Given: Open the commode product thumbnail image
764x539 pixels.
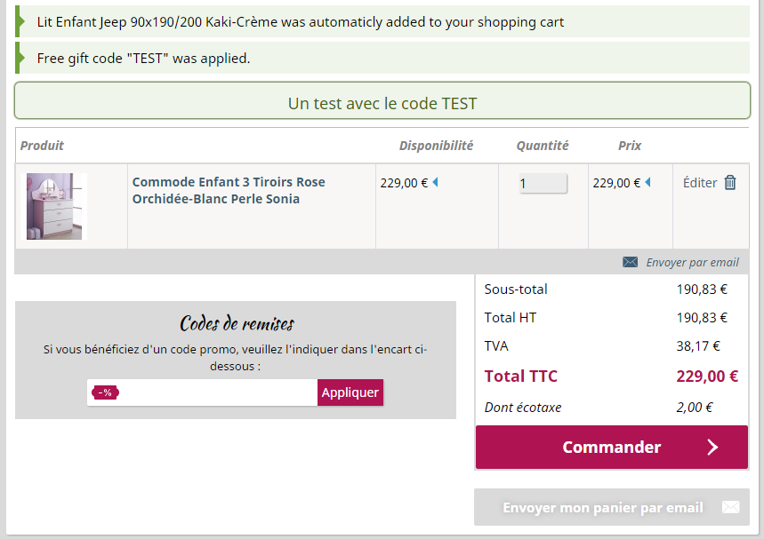Looking at the screenshot, I should tap(57, 206).
